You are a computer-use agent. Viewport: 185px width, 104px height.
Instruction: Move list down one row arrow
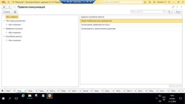tap(177, 86)
